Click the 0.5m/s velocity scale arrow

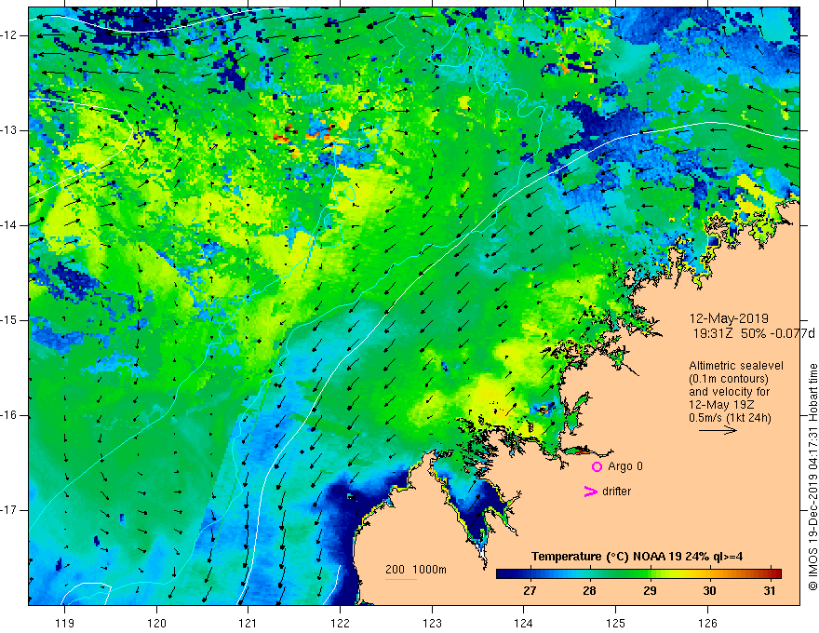pyautogui.click(x=718, y=430)
